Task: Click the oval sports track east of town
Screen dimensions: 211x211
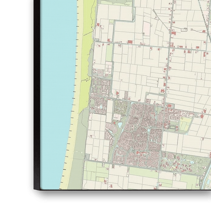Action: coord(172,128)
